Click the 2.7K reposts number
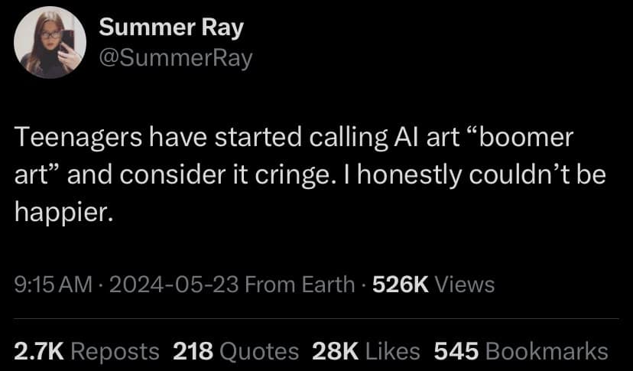This screenshot has width=633, height=371. pos(40,351)
